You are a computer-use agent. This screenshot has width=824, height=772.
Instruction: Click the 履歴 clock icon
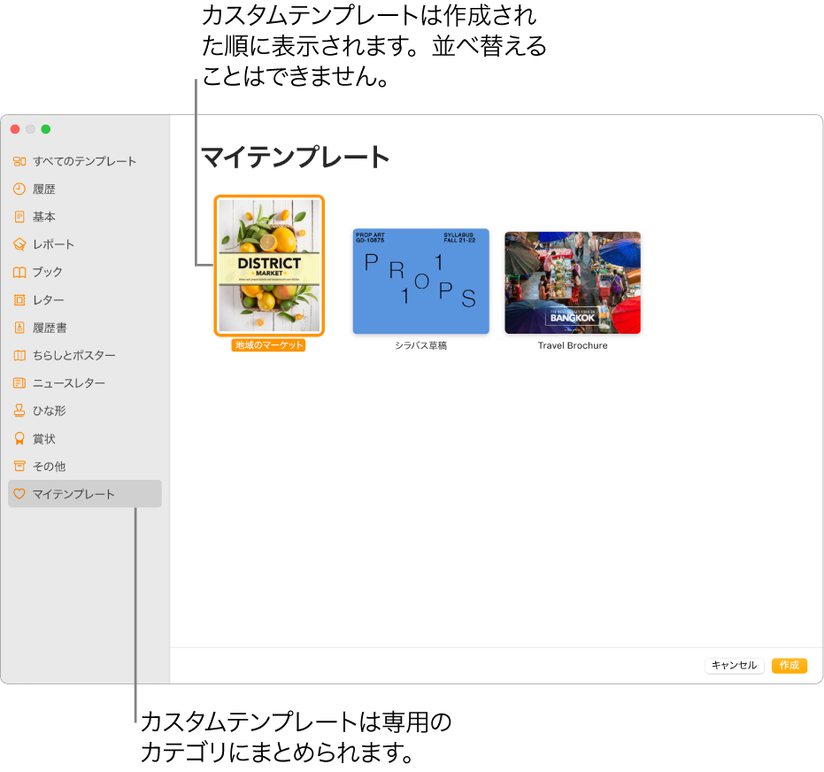point(19,189)
